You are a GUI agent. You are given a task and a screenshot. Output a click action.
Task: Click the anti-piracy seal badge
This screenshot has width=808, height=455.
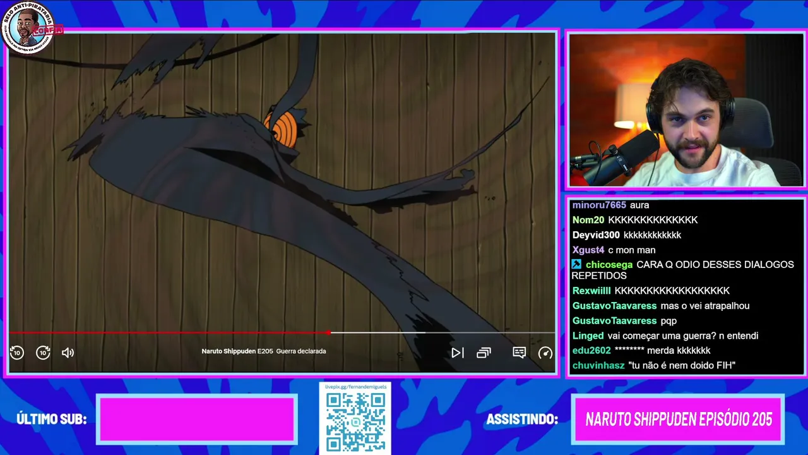pos(30,27)
